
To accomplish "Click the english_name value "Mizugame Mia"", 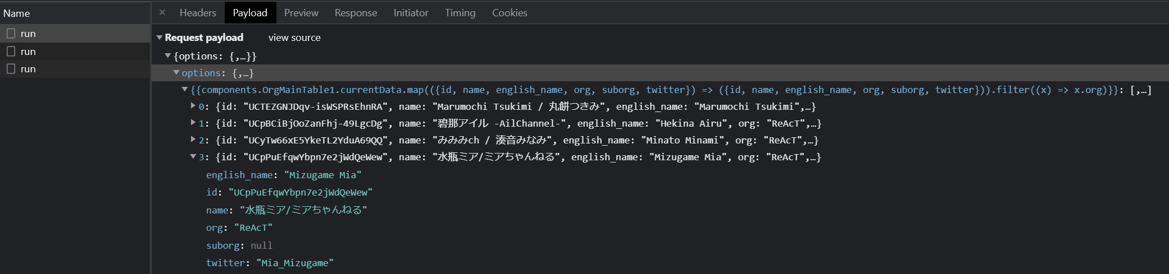I will click(322, 175).
